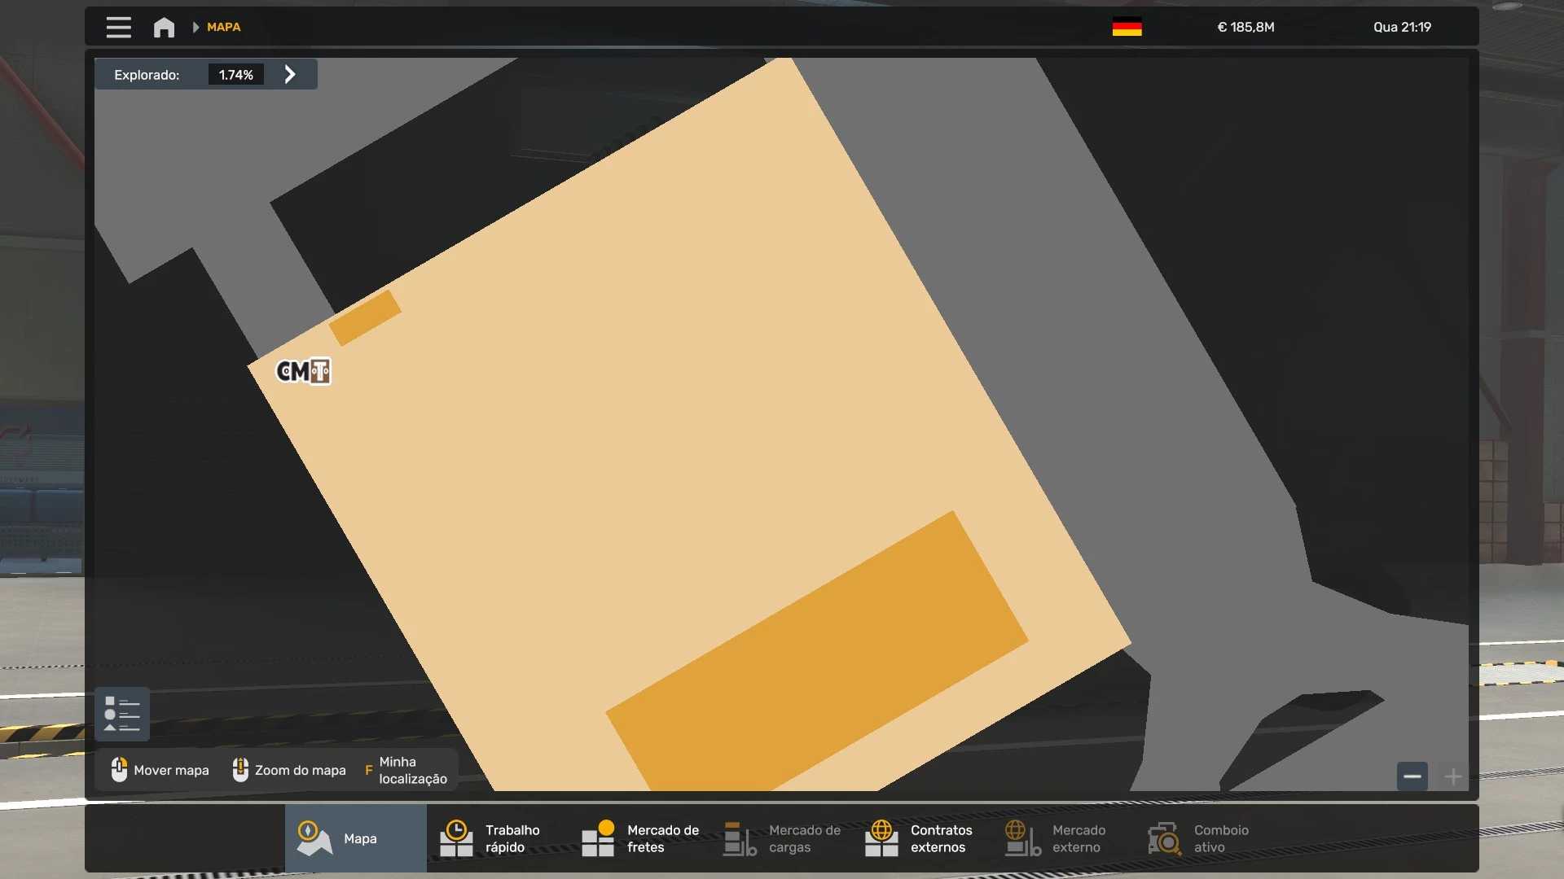Image resolution: width=1564 pixels, height=879 pixels.
Task: Open the map legend list icon
Action: (x=122, y=714)
